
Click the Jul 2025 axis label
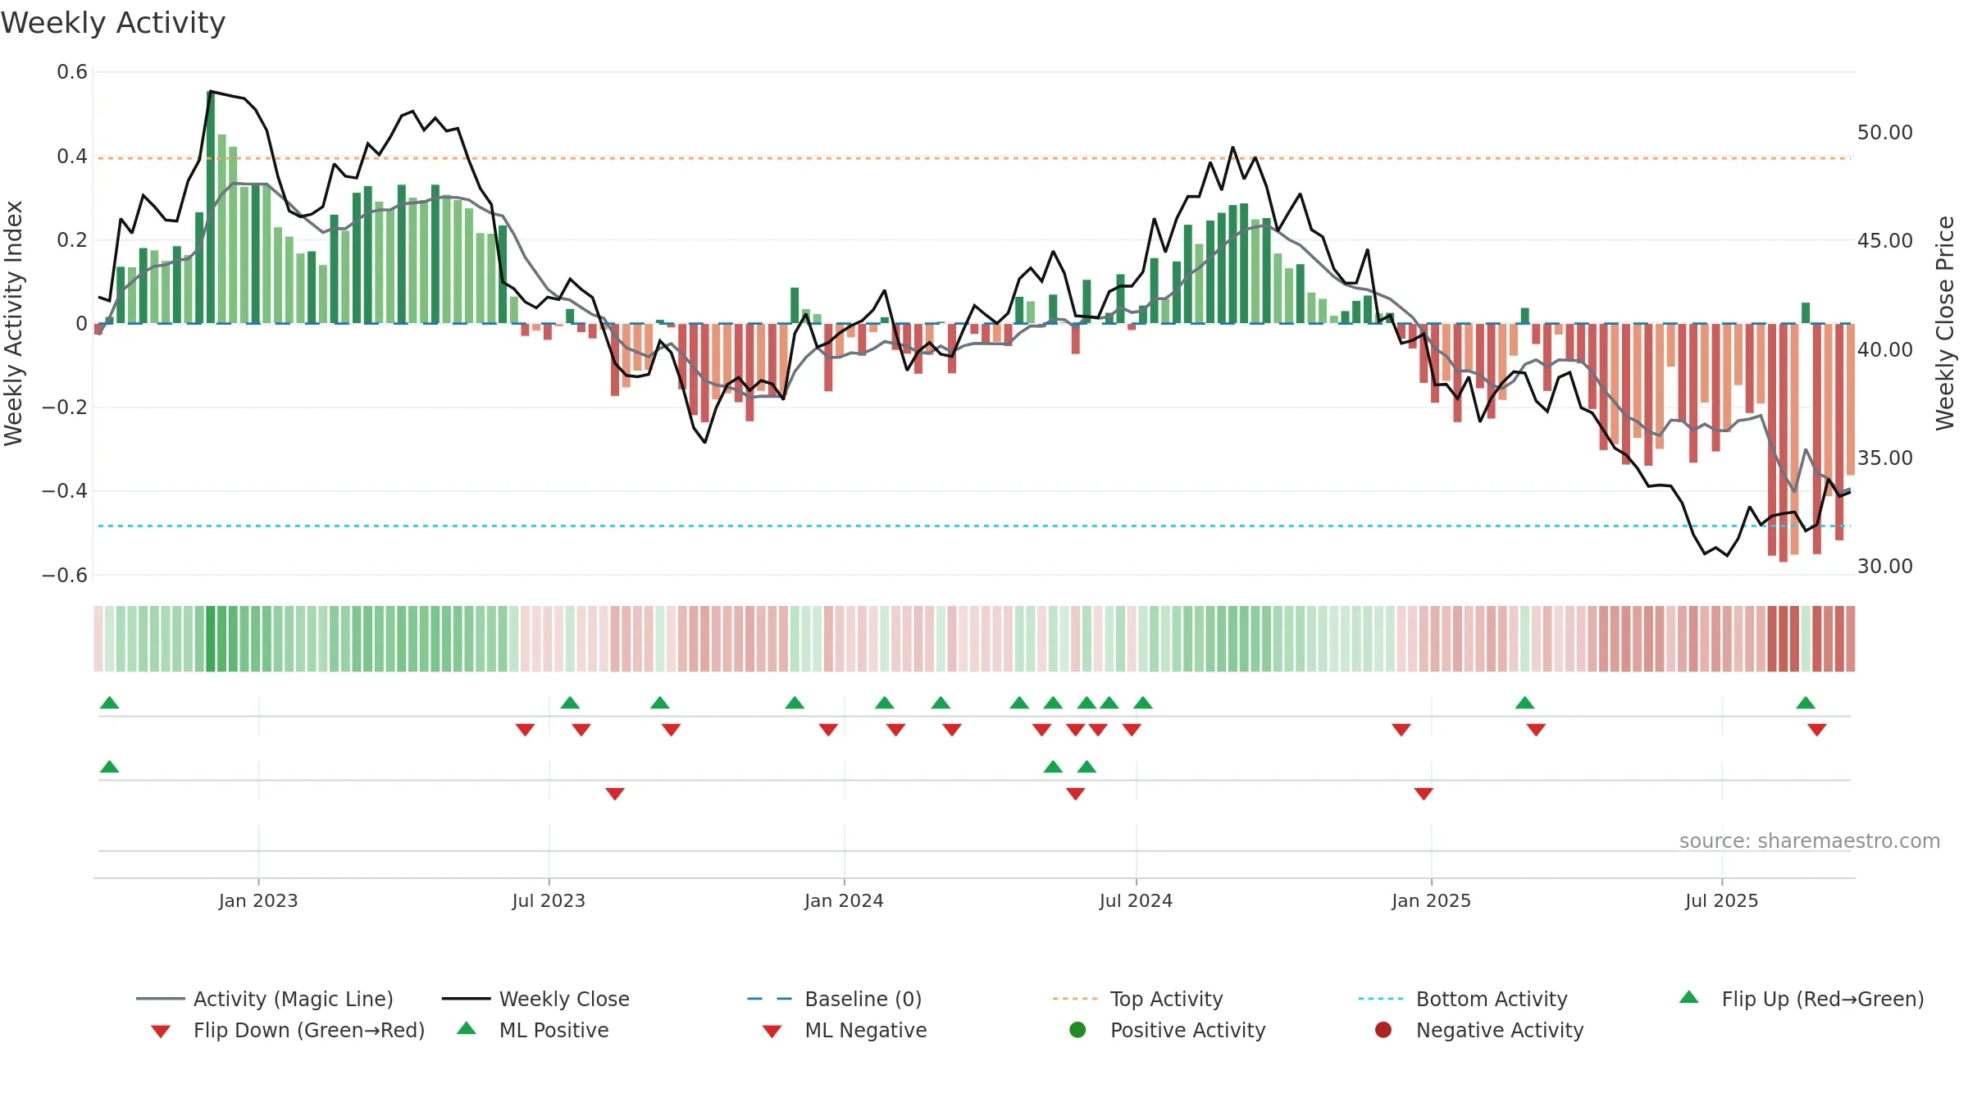coord(1722,900)
